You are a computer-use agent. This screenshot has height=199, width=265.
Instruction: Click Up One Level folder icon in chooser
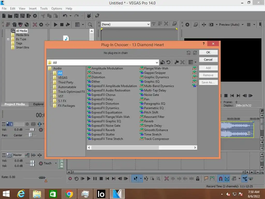click(x=163, y=62)
